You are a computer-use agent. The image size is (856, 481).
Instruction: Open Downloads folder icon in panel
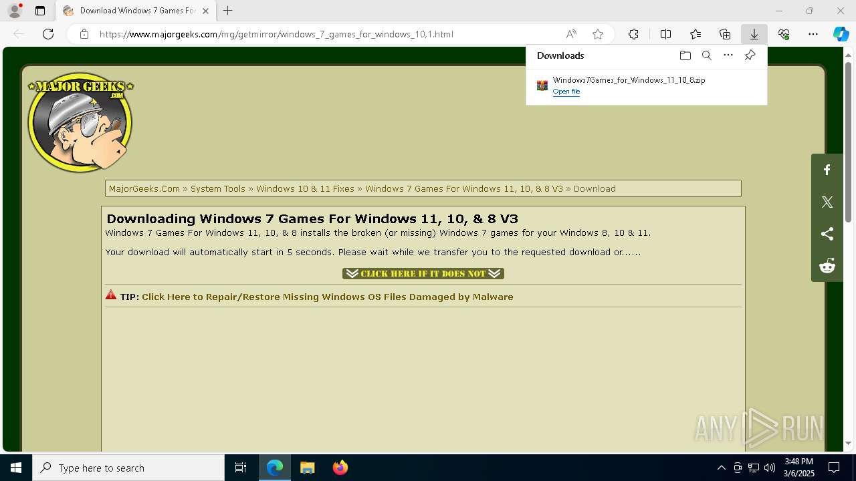pyautogui.click(x=685, y=55)
